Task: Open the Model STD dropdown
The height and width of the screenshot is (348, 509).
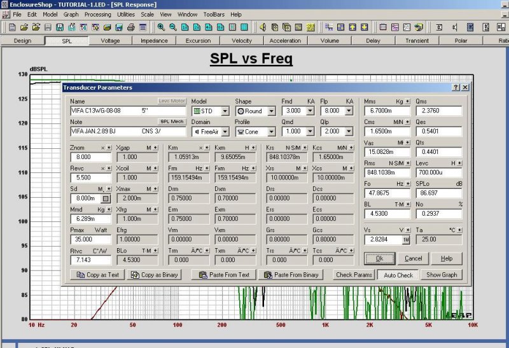Action: coord(225,111)
